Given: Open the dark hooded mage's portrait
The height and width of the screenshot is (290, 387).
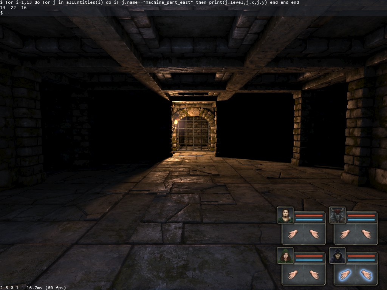Looking at the screenshot, I should tap(337, 256).
